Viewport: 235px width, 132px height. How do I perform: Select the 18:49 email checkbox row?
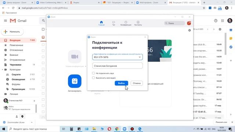pos(43,45)
